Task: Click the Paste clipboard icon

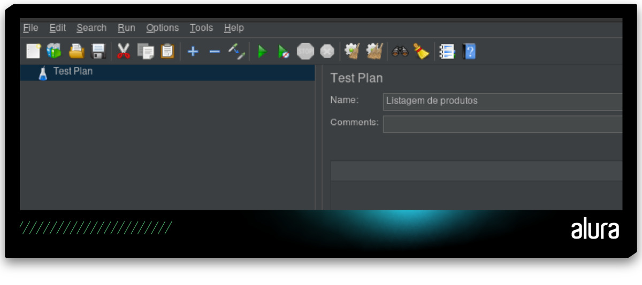Action: (x=167, y=51)
